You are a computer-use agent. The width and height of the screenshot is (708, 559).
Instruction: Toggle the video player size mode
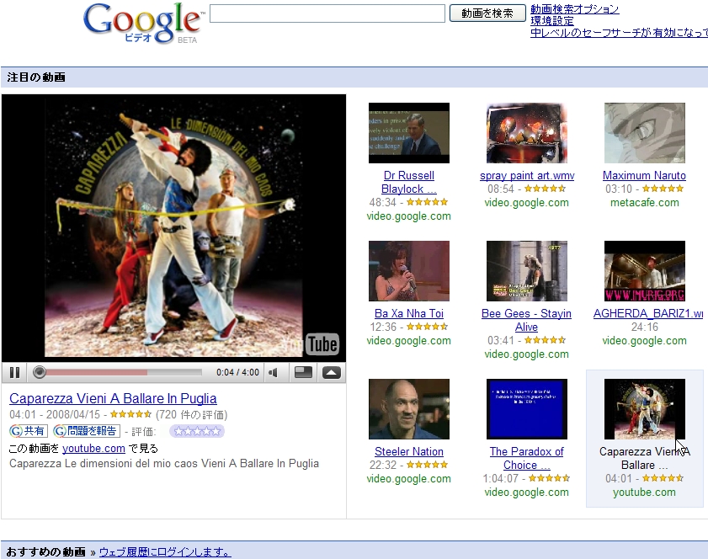[303, 372]
